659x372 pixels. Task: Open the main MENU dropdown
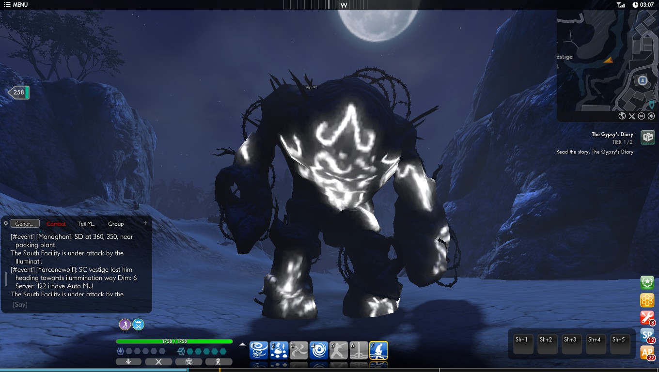click(16, 5)
